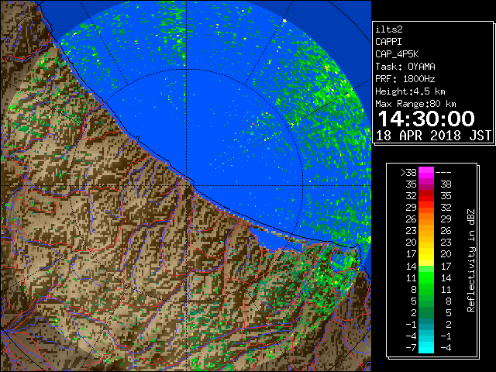Click the 14:30:00 timestamp
This screenshot has width=496, height=372.
click(426, 119)
